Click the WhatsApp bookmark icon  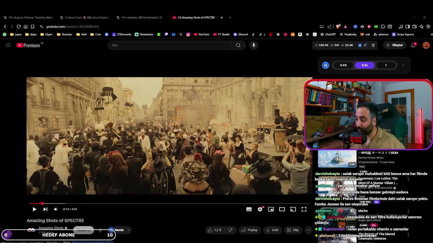[4, 34]
